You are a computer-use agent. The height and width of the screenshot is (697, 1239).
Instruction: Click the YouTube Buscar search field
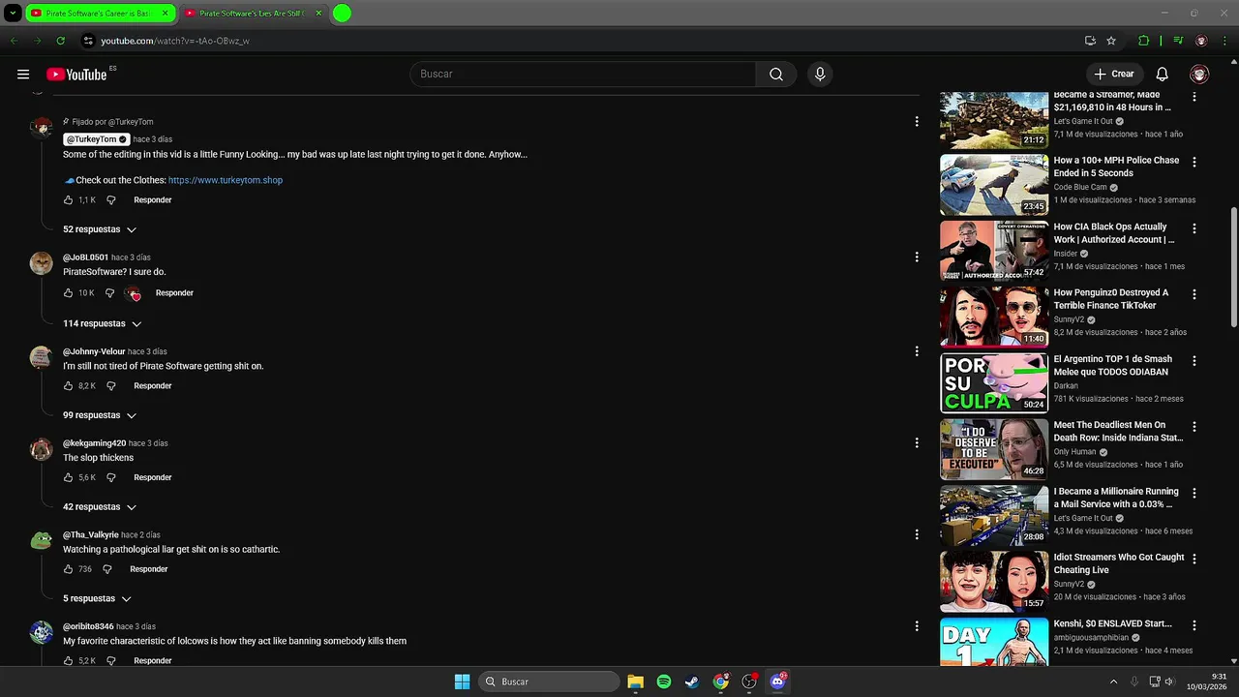[x=583, y=75]
